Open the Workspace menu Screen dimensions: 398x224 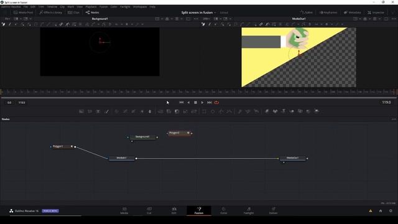pos(140,7)
